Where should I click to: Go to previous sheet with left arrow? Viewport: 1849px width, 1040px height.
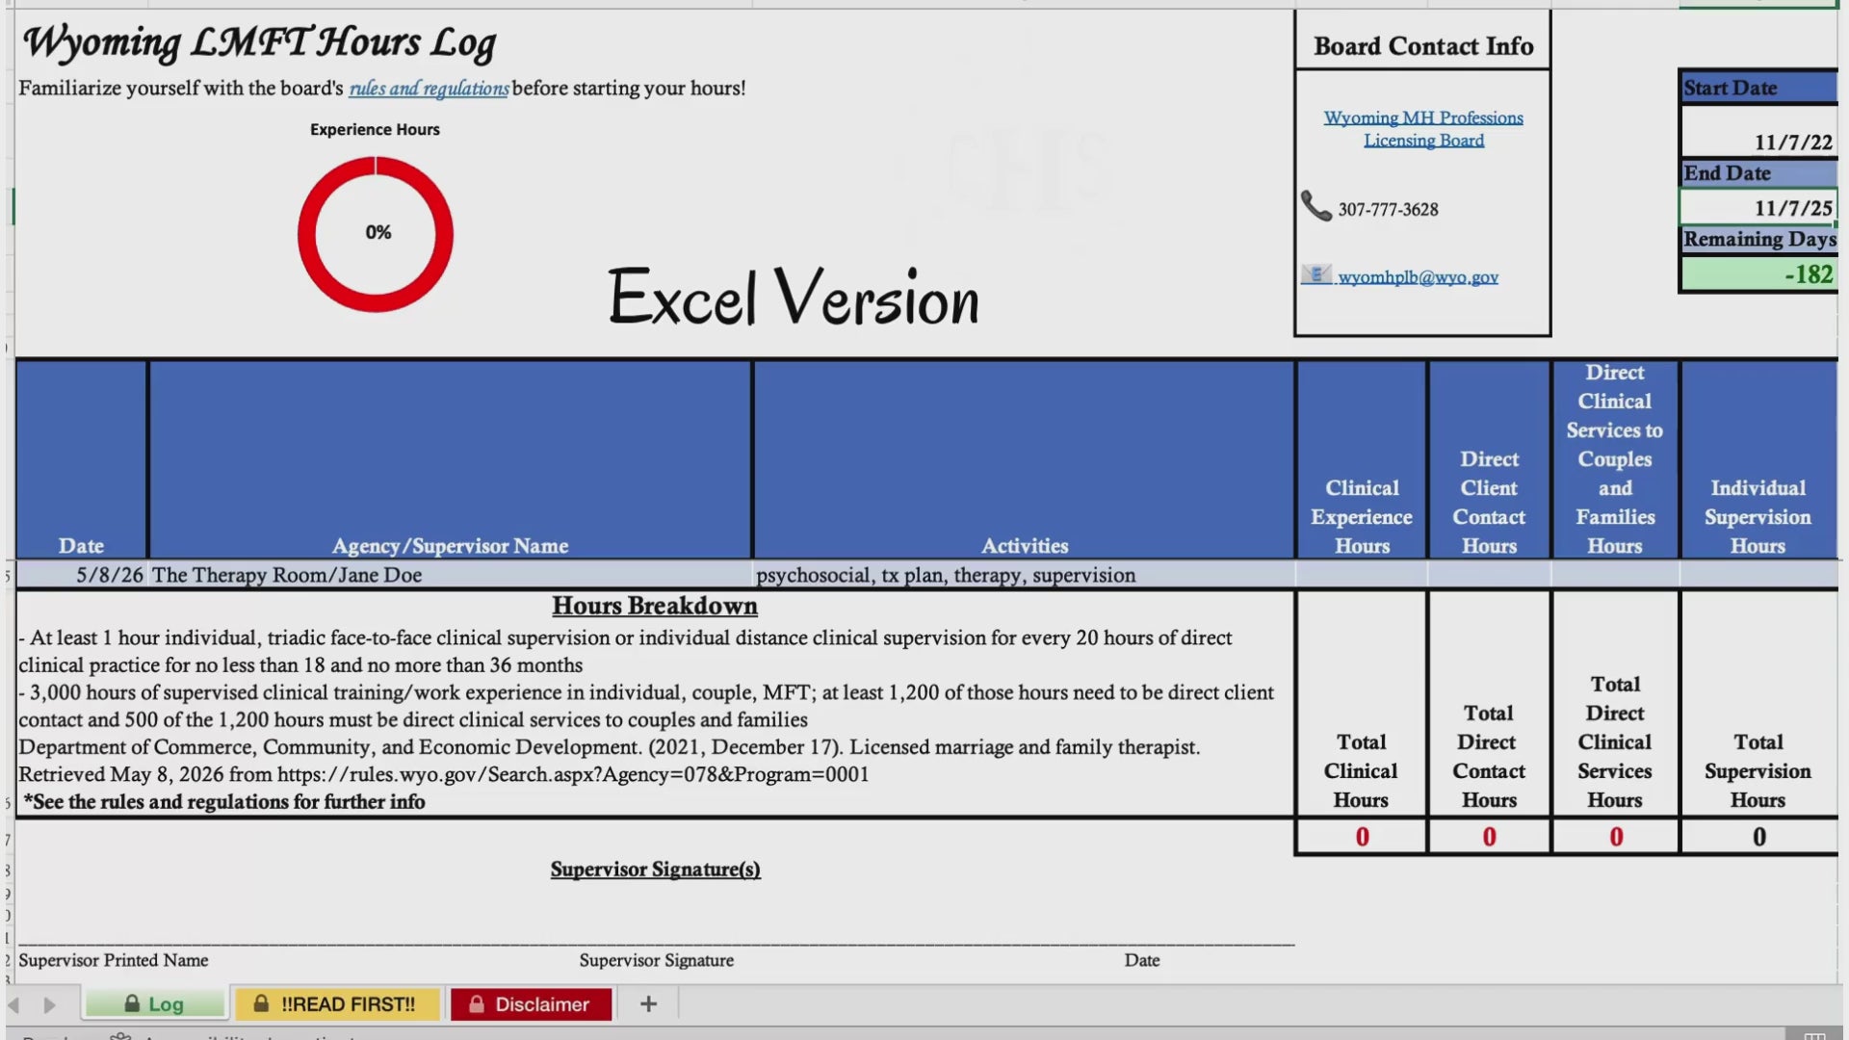coord(13,1004)
